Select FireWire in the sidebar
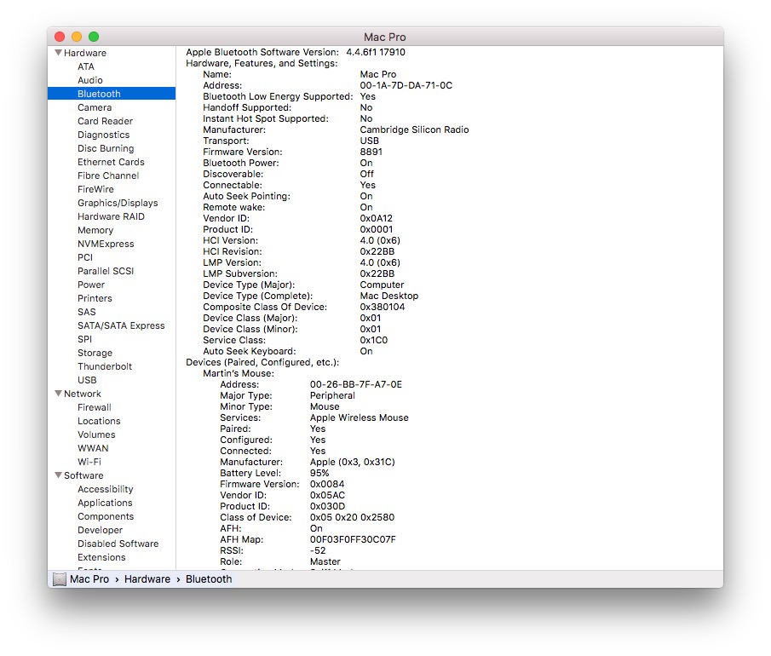Screen dimensions: 771x656 (96, 189)
